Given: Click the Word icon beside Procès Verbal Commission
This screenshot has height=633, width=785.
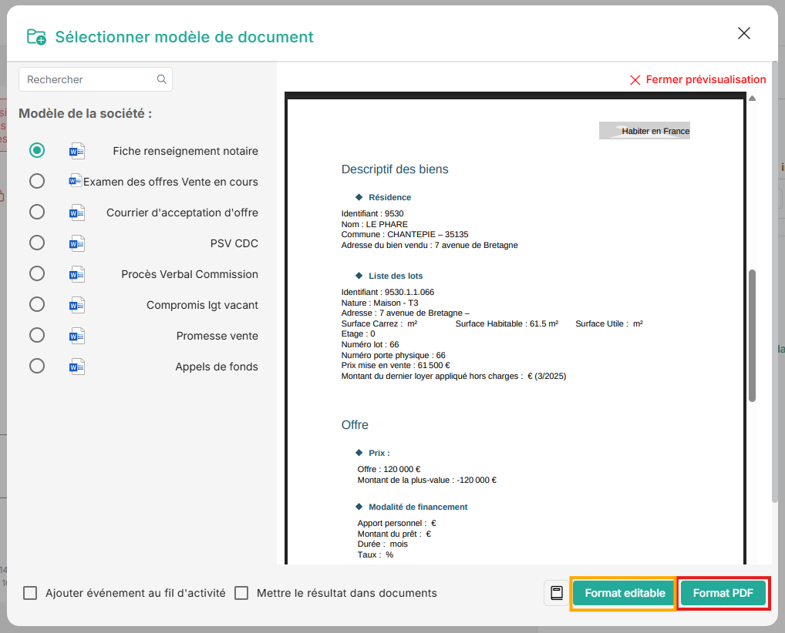Looking at the screenshot, I should (76, 274).
